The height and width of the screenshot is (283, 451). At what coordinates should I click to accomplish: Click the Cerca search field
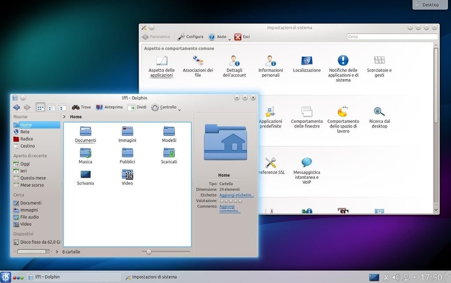click(x=392, y=37)
